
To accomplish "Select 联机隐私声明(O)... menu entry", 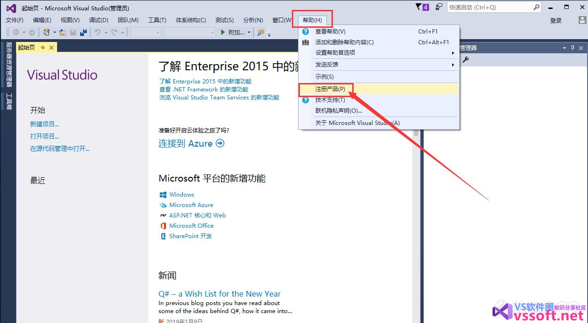I will tap(379, 111).
